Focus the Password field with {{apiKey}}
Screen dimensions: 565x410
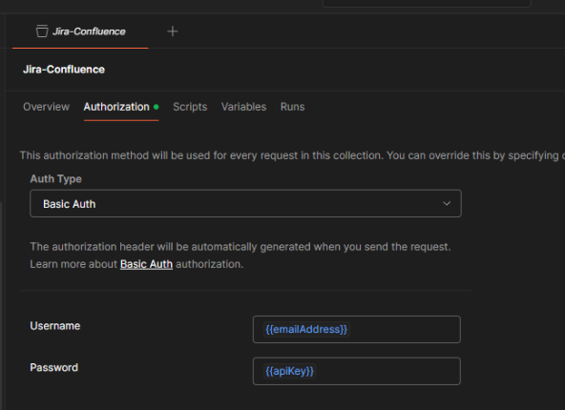tap(356, 371)
